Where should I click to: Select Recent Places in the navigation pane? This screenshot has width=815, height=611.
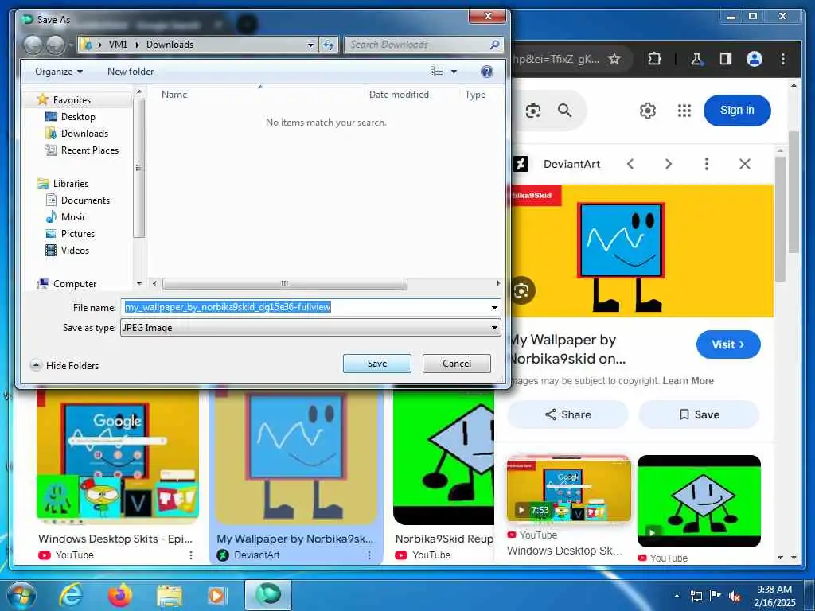click(x=89, y=150)
